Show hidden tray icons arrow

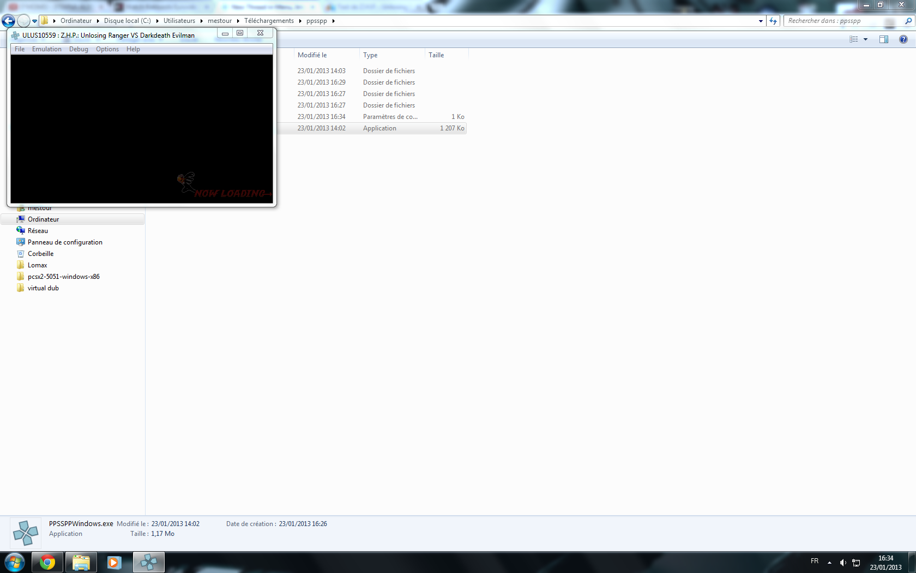[829, 563]
